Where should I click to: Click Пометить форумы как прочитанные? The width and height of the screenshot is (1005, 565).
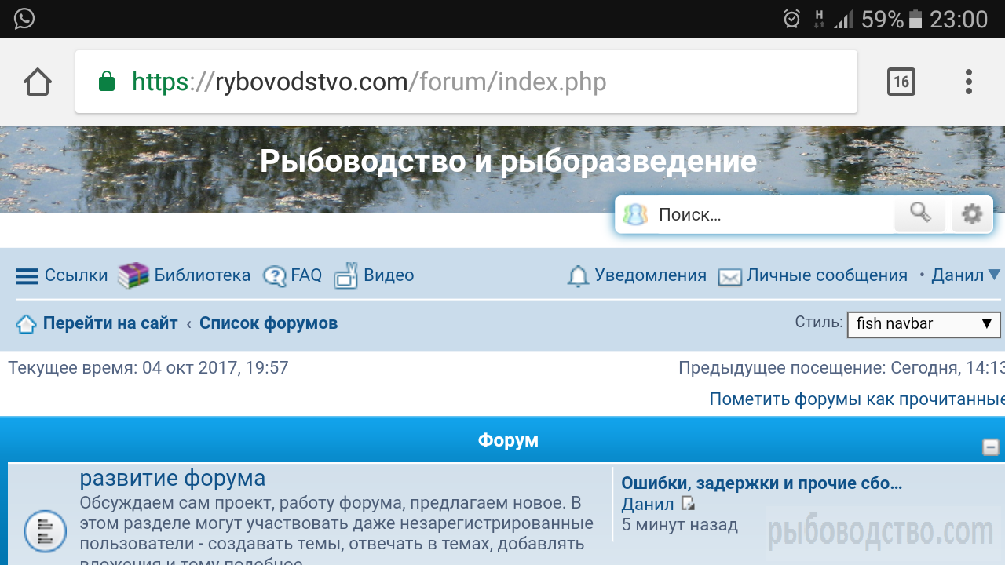pyautogui.click(x=856, y=399)
